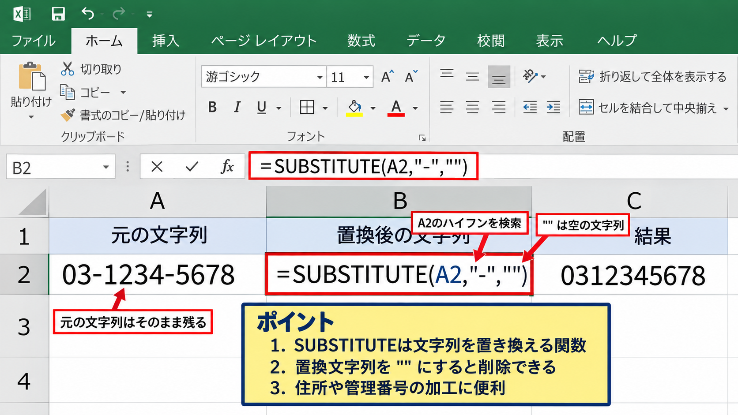Open the ページ レイアウト tab
The width and height of the screenshot is (738, 415).
pyautogui.click(x=264, y=41)
